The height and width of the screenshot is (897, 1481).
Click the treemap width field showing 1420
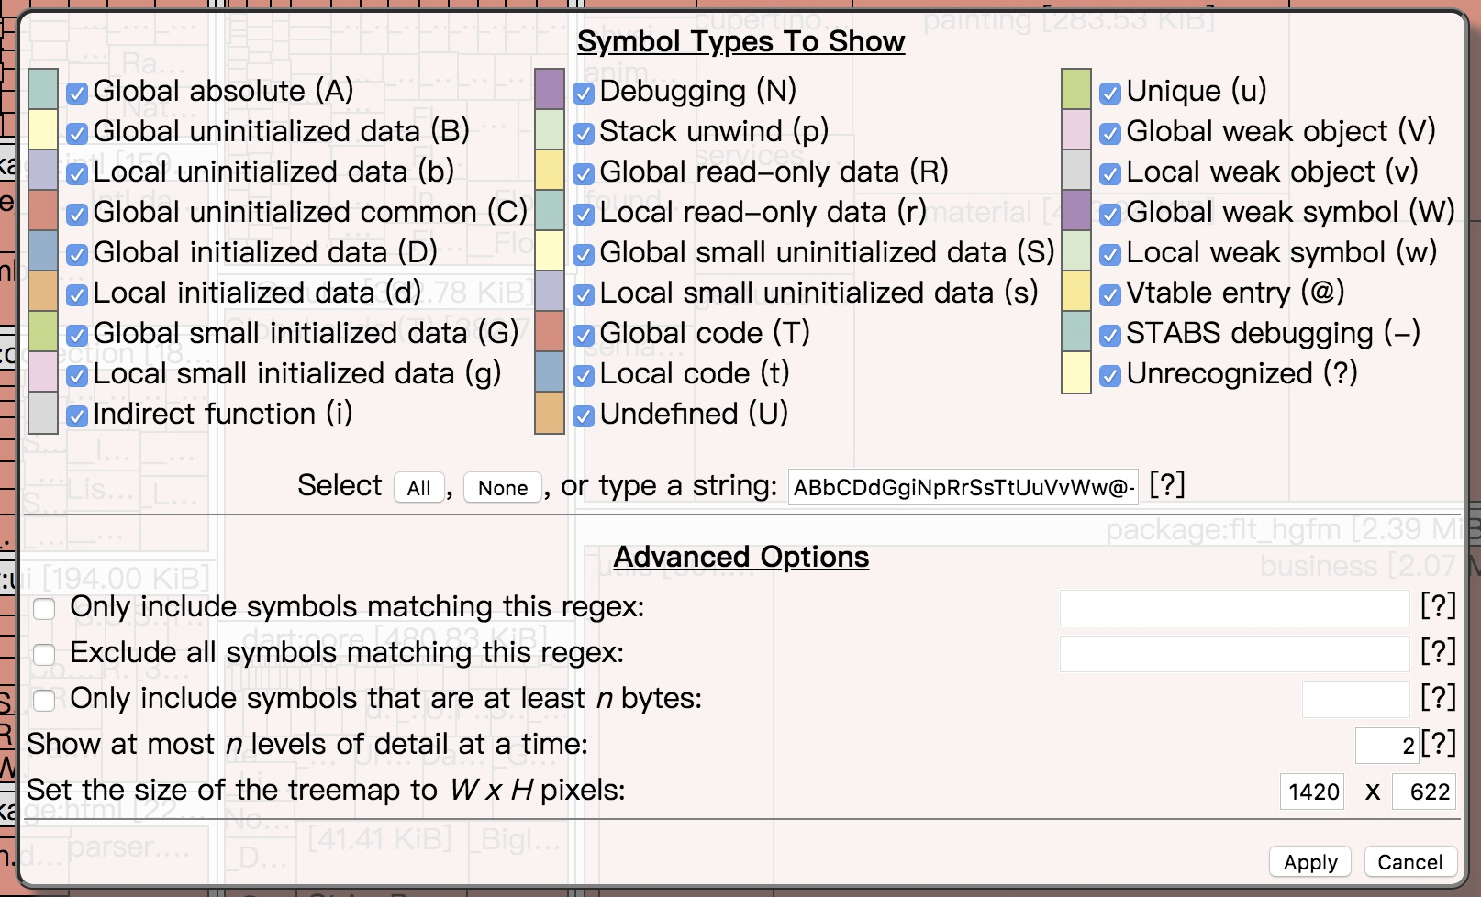point(1312,792)
